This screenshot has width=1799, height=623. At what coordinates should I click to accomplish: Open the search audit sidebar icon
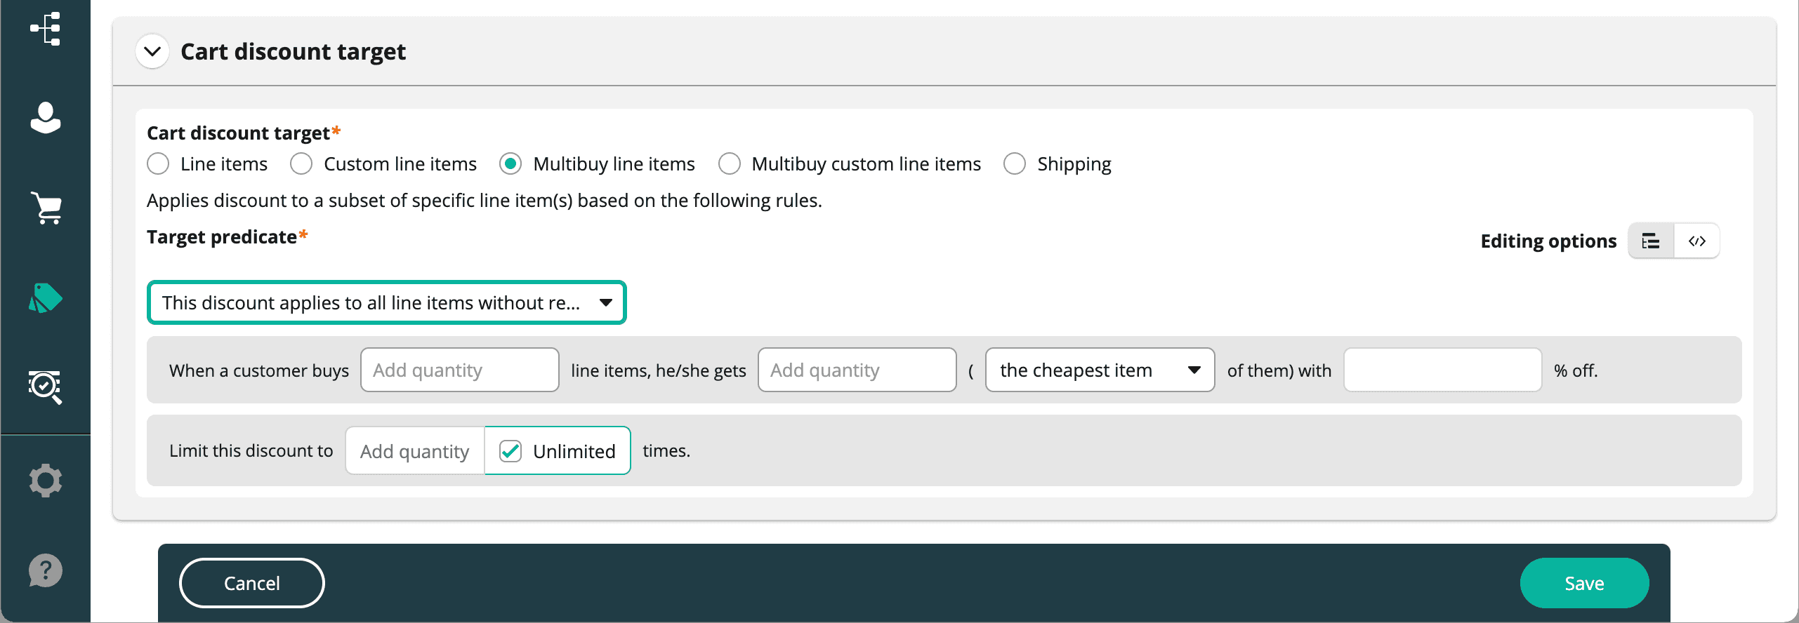(x=46, y=387)
